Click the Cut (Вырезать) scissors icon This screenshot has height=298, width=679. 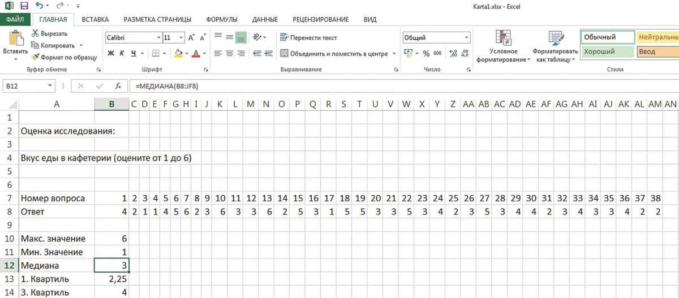tap(36, 34)
